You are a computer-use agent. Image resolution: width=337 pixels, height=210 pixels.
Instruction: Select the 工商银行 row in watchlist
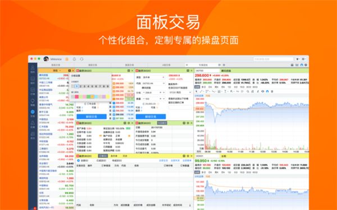[x=57, y=150]
